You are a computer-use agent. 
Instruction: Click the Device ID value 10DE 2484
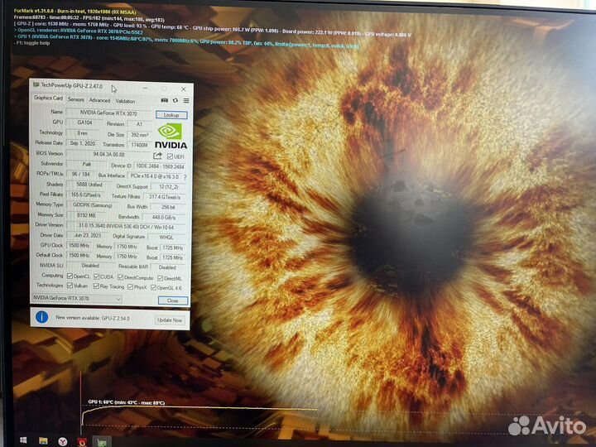point(160,166)
